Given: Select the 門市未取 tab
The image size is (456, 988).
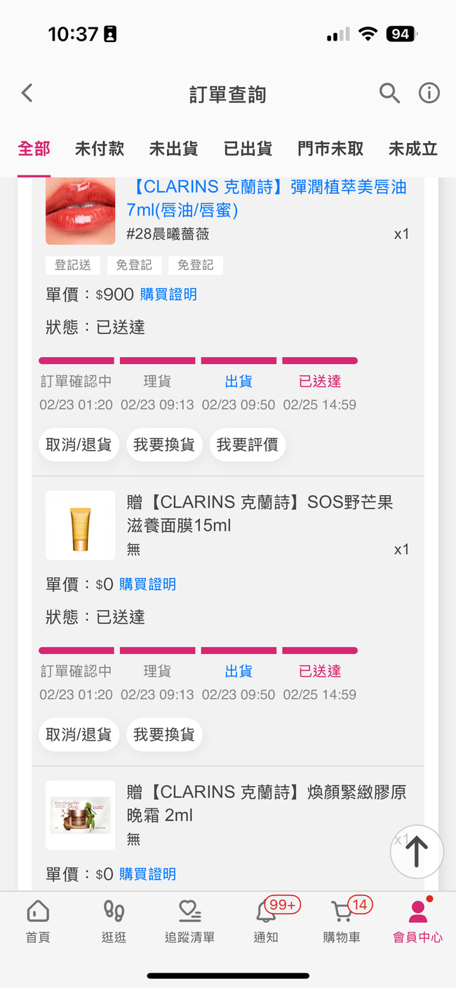Looking at the screenshot, I should click(x=330, y=149).
